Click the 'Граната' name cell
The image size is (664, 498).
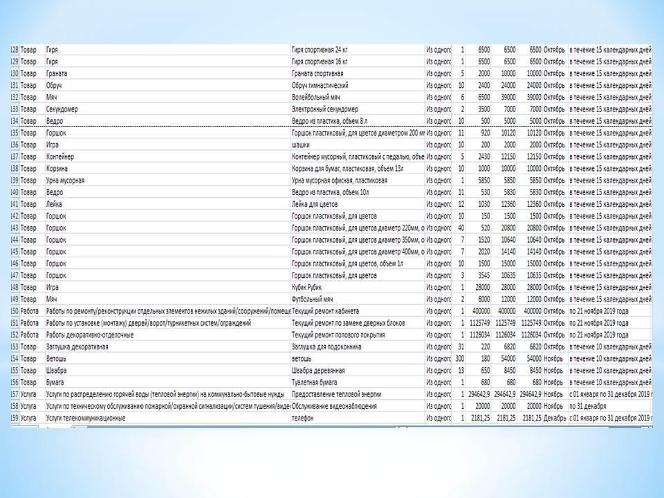(x=167, y=73)
